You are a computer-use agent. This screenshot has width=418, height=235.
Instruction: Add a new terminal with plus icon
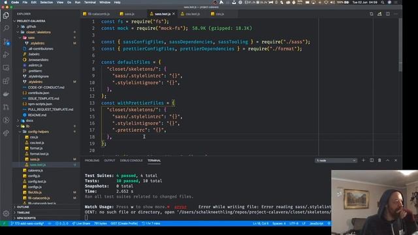coord(363,161)
